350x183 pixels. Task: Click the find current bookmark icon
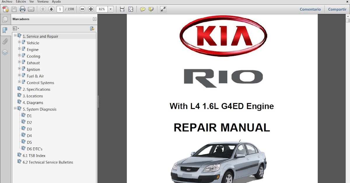click(92, 28)
